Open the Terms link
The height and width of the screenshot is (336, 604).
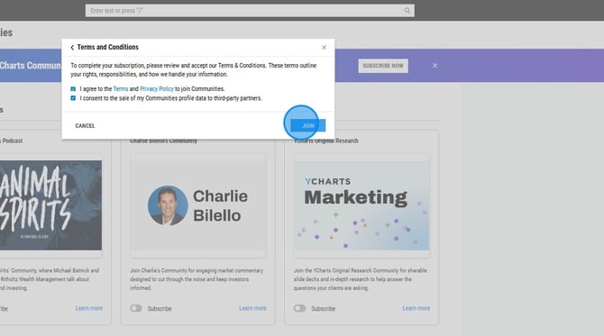click(121, 89)
